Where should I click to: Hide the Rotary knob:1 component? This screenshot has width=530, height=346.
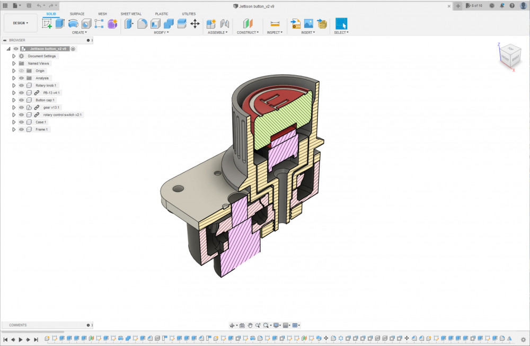pyautogui.click(x=22, y=85)
